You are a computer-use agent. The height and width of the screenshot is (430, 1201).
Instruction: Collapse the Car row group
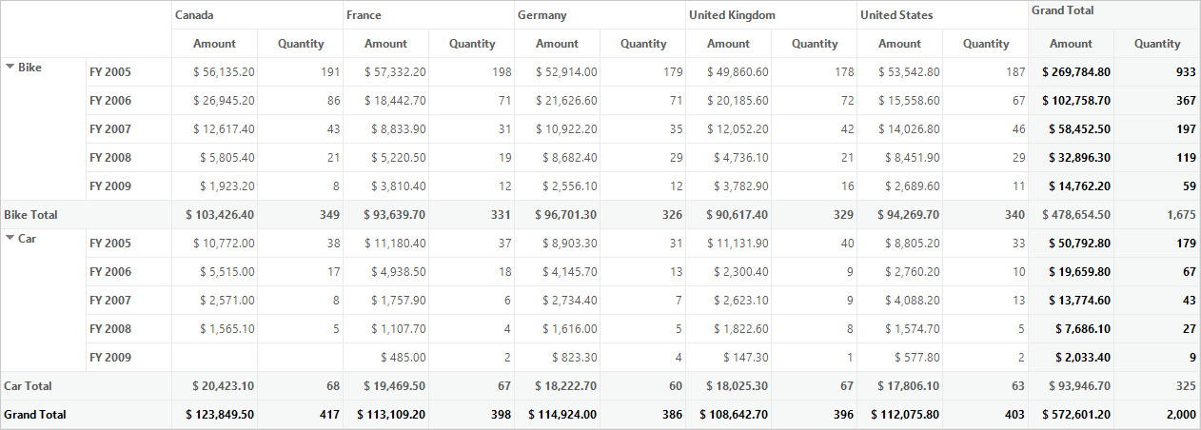pyautogui.click(x=10, y=239)
